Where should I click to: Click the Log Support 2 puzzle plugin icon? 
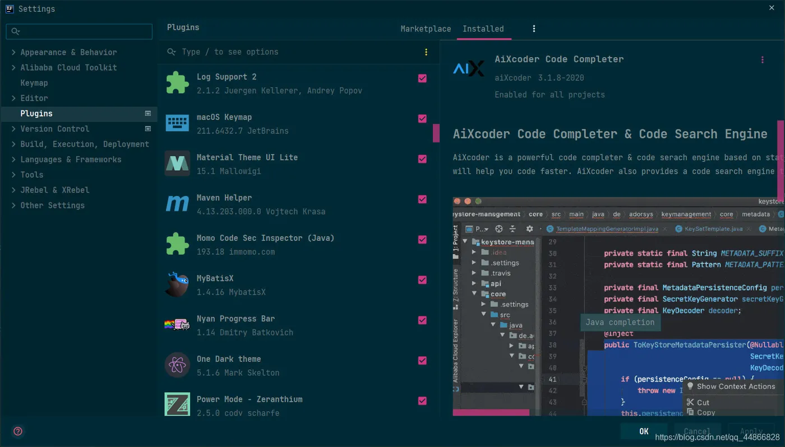pyautogui.click(x=177, y=83)
